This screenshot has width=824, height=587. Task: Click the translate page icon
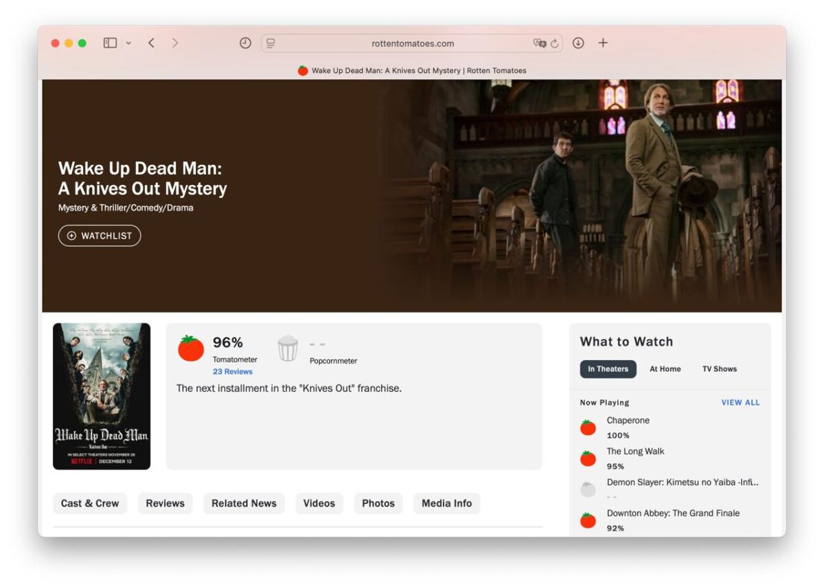[539, 43]
